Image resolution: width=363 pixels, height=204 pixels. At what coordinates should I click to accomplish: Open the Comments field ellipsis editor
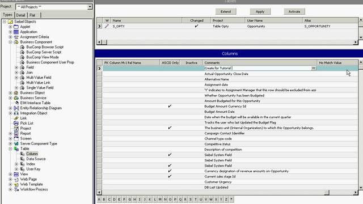click(x=314, y=68)
